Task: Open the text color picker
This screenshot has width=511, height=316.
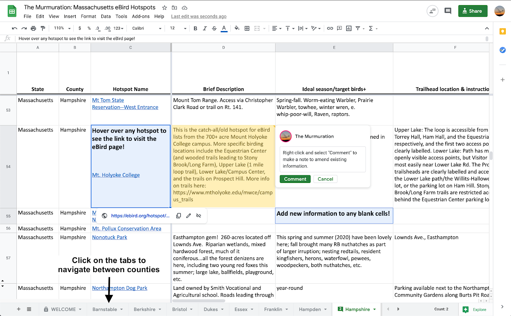Action: coord(224,28)
